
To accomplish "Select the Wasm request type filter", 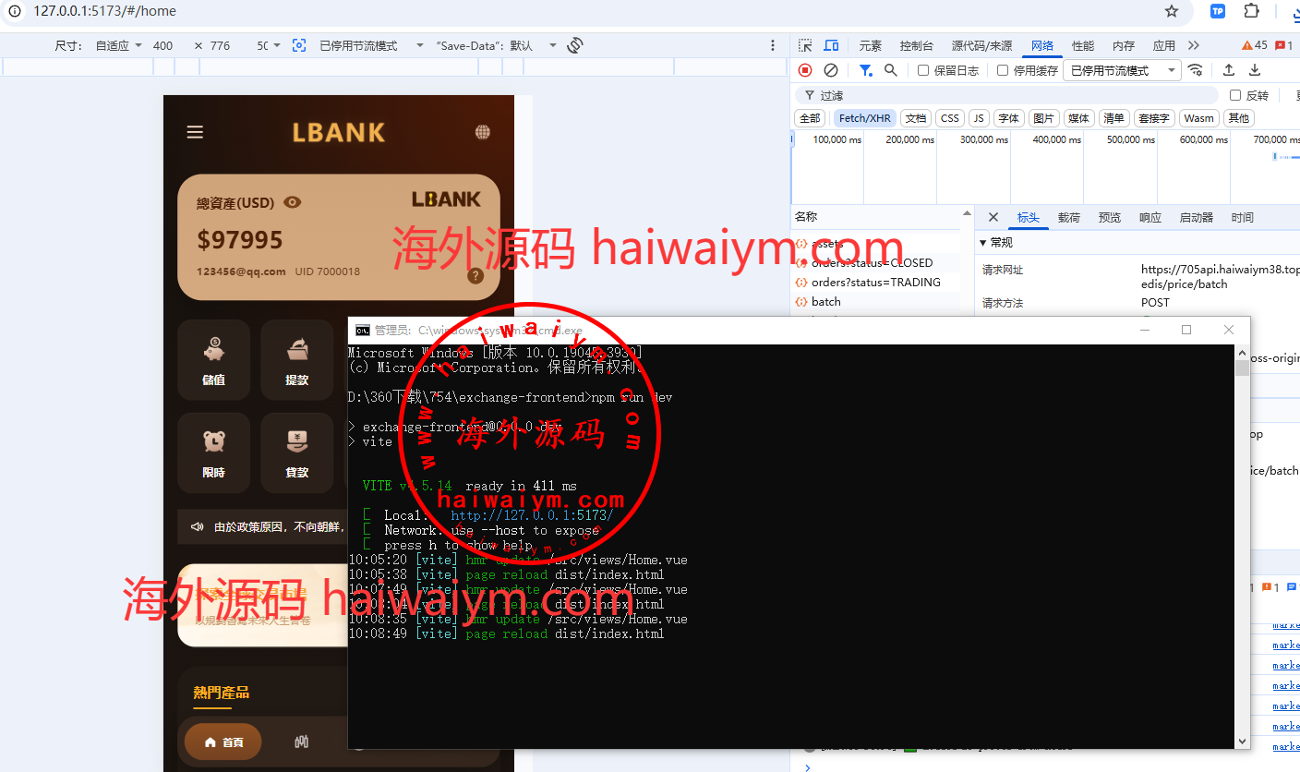I will tap(1198, 118).
